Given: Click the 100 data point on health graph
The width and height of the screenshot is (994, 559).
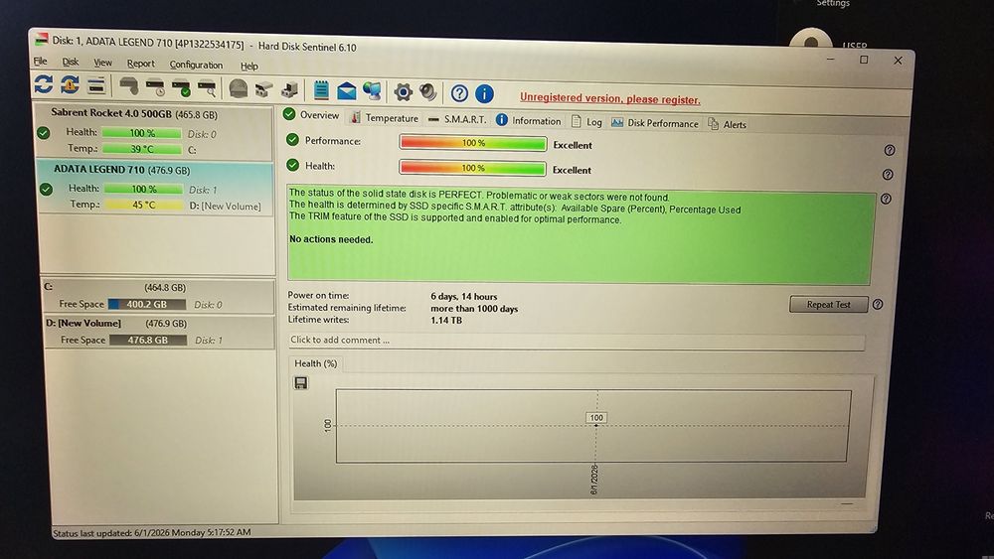Looking at the screenshot, I should click(x=595, y=425).
